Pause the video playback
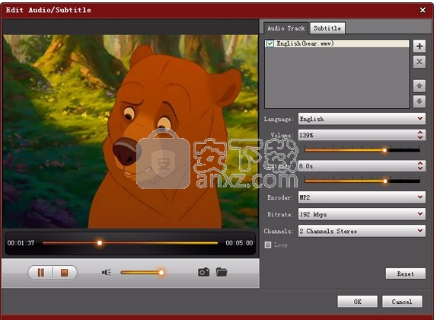The width and height of the screenshot is (437, 320). (40, 273)
